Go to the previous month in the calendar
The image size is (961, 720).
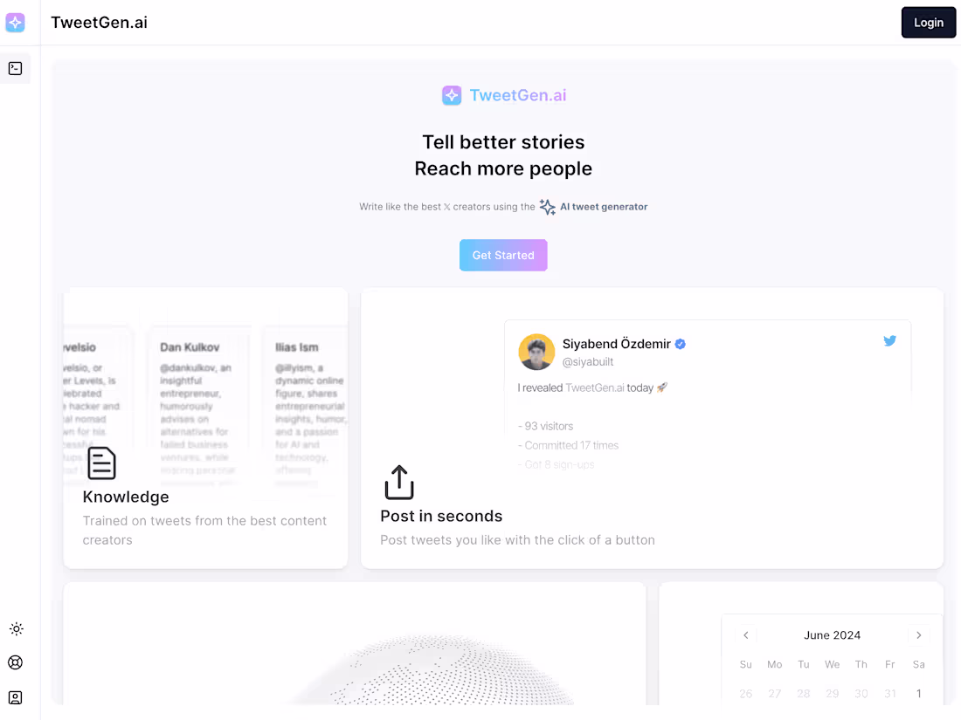(x=746, y=635)
